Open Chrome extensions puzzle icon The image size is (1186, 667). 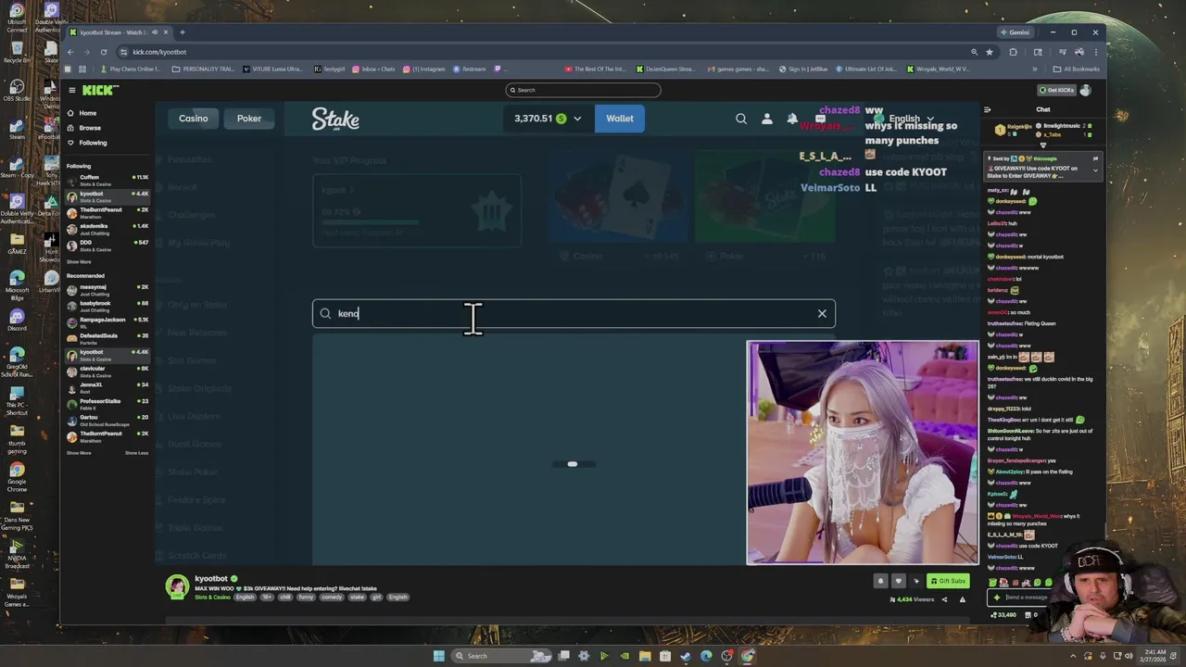[1013, 52]
